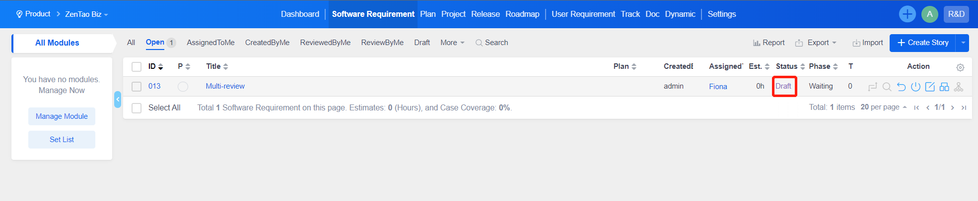Click the admin avatar icon
The width and height of the screenshot is (978, 201).
point(929,14)
